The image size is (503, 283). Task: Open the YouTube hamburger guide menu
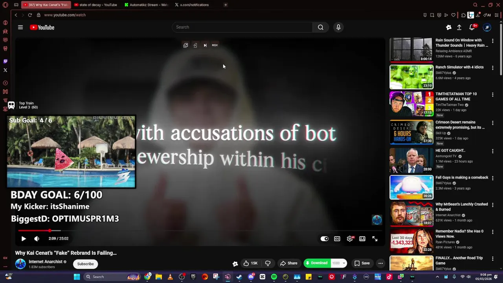20,28
